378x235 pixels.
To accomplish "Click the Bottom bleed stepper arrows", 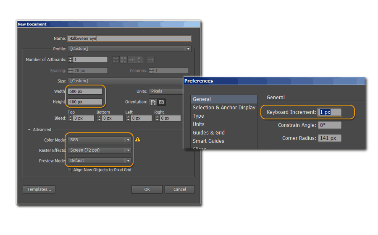I will (x=99, y=119).
